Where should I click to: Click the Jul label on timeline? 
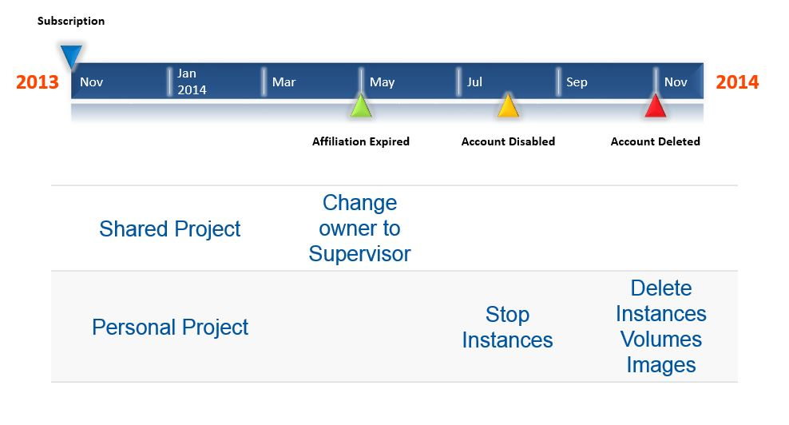pos(474,82)
